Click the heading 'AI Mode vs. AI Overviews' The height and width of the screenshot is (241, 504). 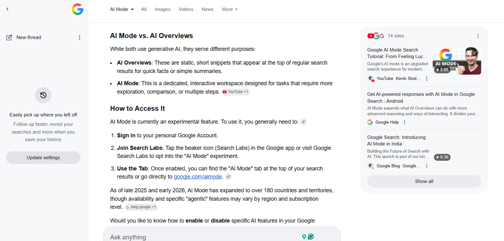click(x=151, y=36)
